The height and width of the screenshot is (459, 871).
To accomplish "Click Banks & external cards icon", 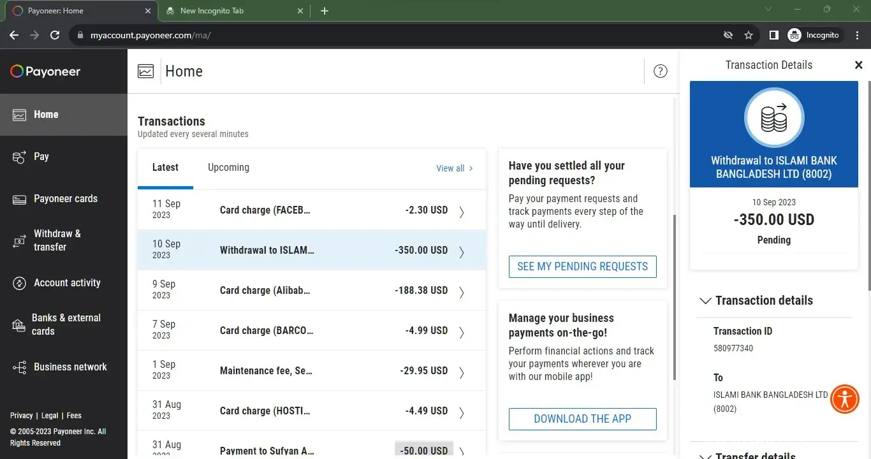I will [19, 325].
